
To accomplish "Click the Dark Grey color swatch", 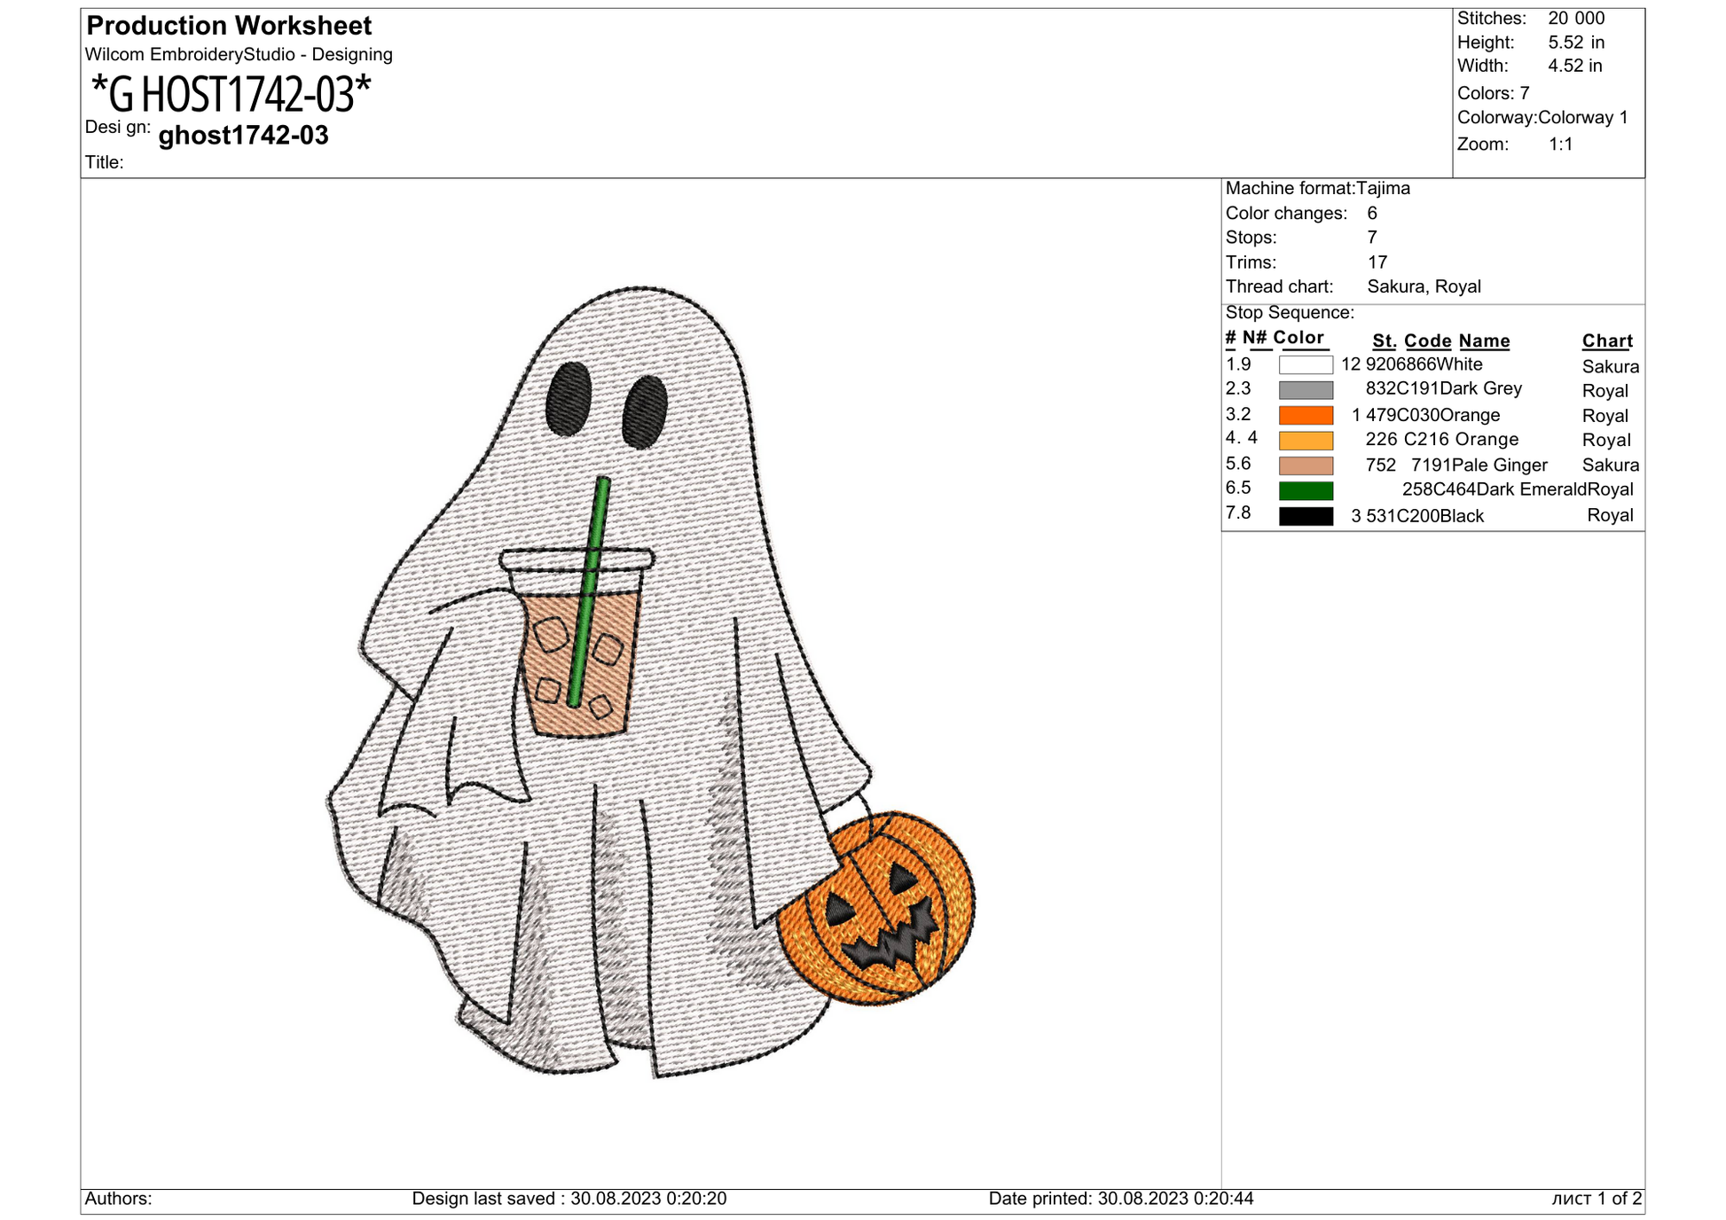I will pyautogui.click(x=1306, y=390).
